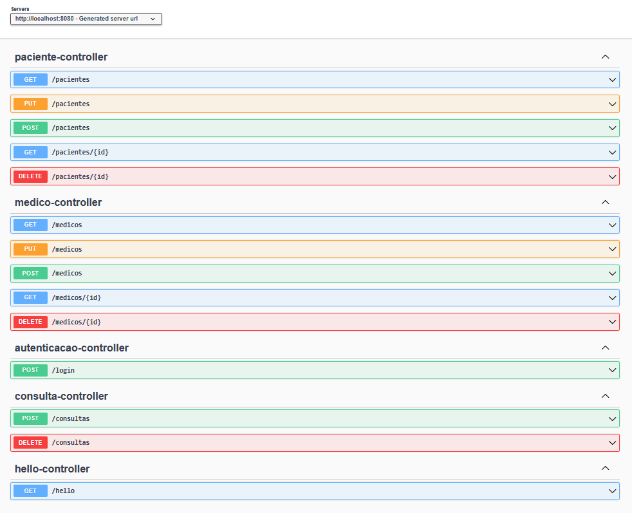632x513 pixels.
Task: Click the DELETE badge for /consultas
Action: (30, 442)
